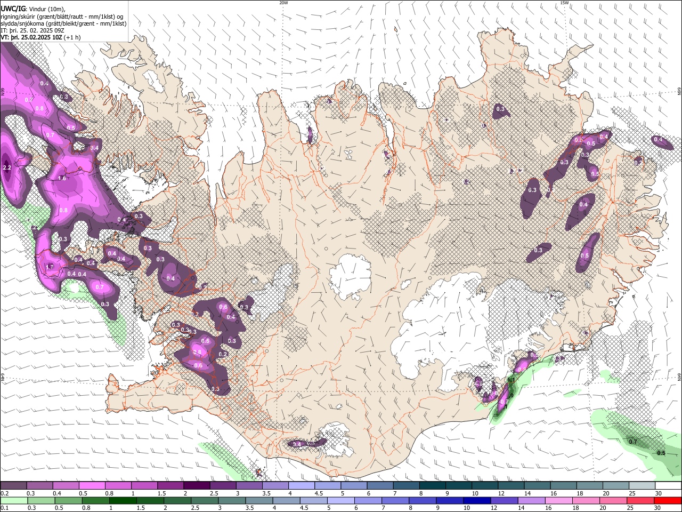
Task: Pick the lower legend swatch starting at 2
Action: pos(177,500)
